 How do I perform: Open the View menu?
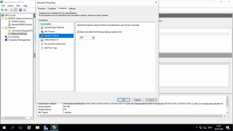point(18,6)
